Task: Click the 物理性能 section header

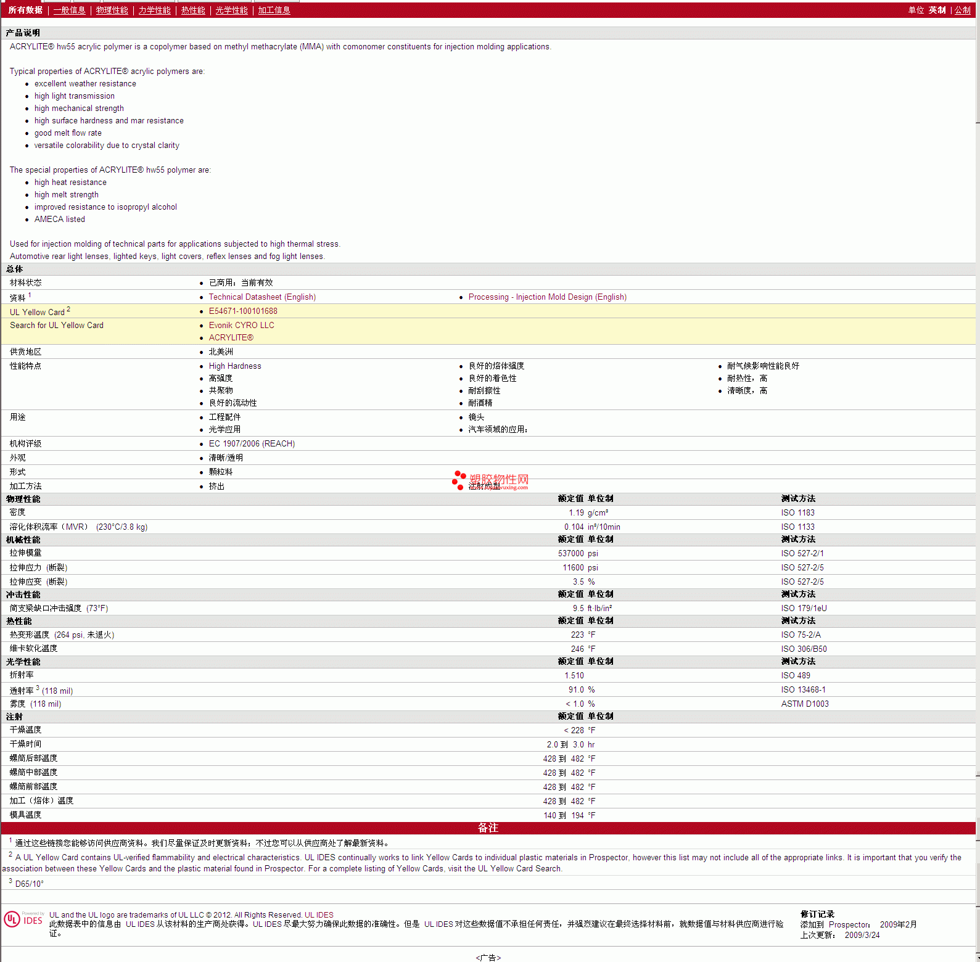Action: click(23, 499)
